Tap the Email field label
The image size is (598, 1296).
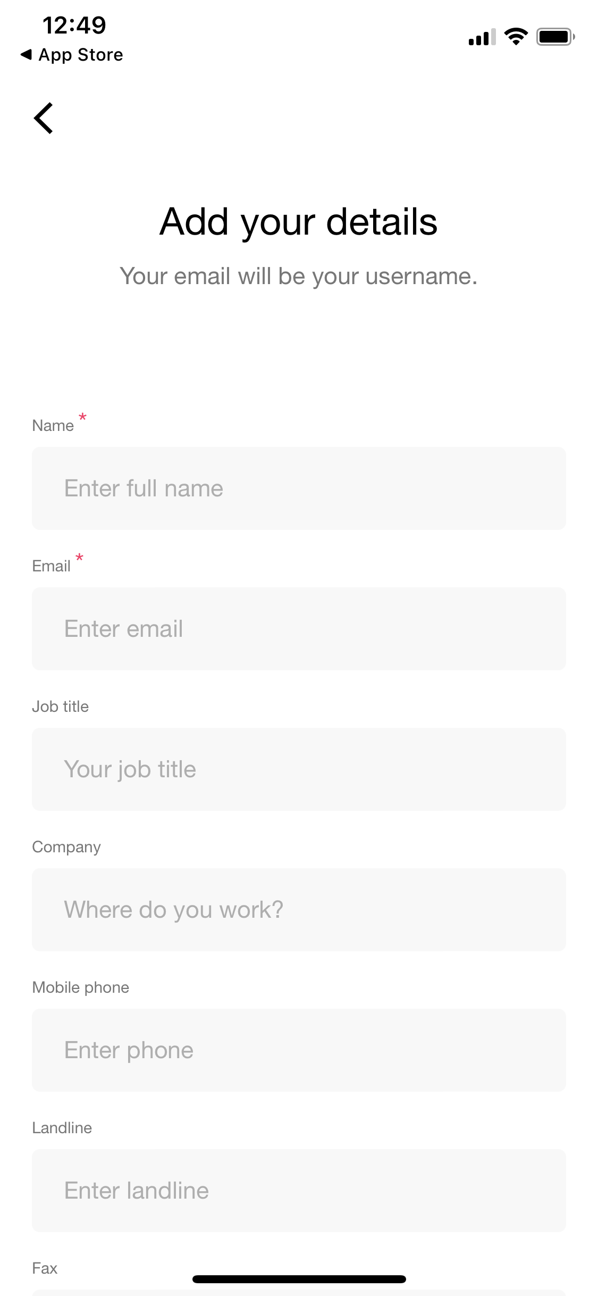pyautogui.click(x=52, y=566)
